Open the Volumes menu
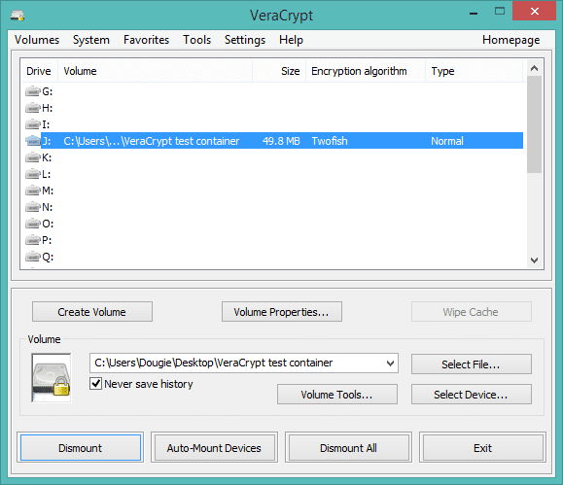The image size is (563, 485). pyautogui.click(x=37, y=40)
